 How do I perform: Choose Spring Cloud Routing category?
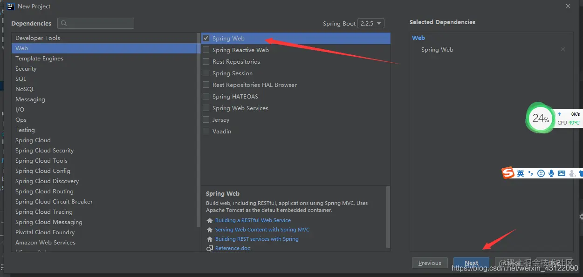point(104,191)
